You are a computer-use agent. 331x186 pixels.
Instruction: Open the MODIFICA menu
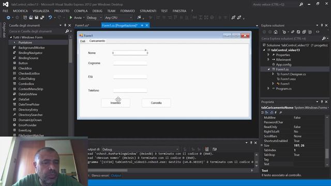[20, 11]
